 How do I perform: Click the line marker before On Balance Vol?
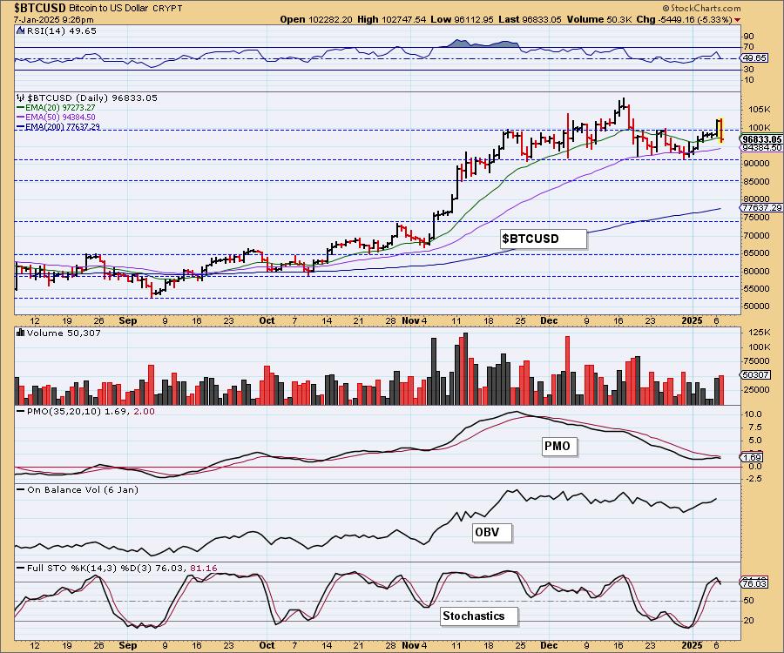coord(21,490)
